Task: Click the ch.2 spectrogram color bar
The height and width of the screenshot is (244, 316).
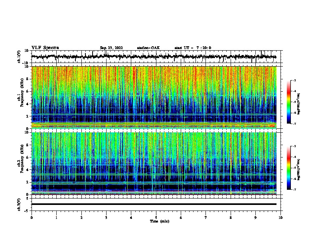Action: pos(289,168)
